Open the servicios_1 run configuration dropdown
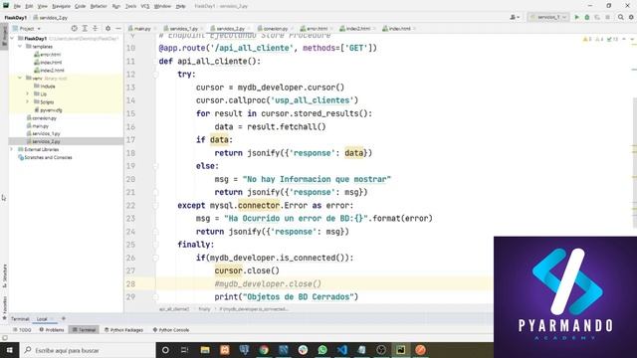This screenshot has height=358, width=637. point(548,17)
